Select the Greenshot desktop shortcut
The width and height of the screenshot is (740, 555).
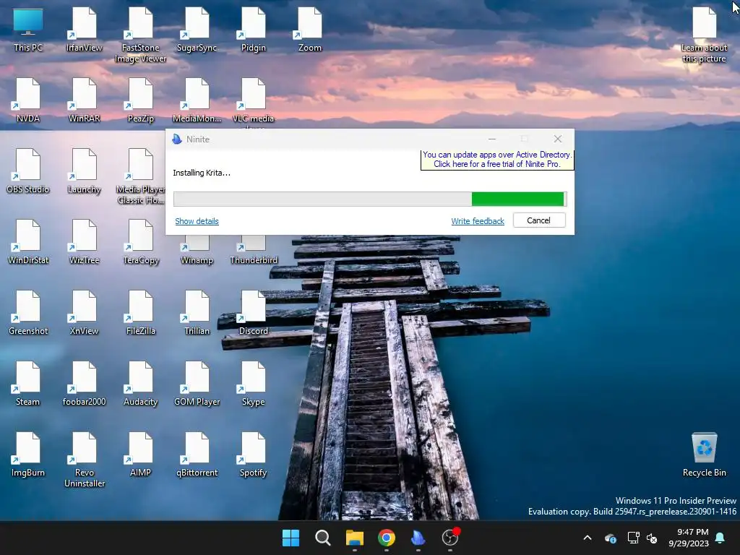pos(28,312)
